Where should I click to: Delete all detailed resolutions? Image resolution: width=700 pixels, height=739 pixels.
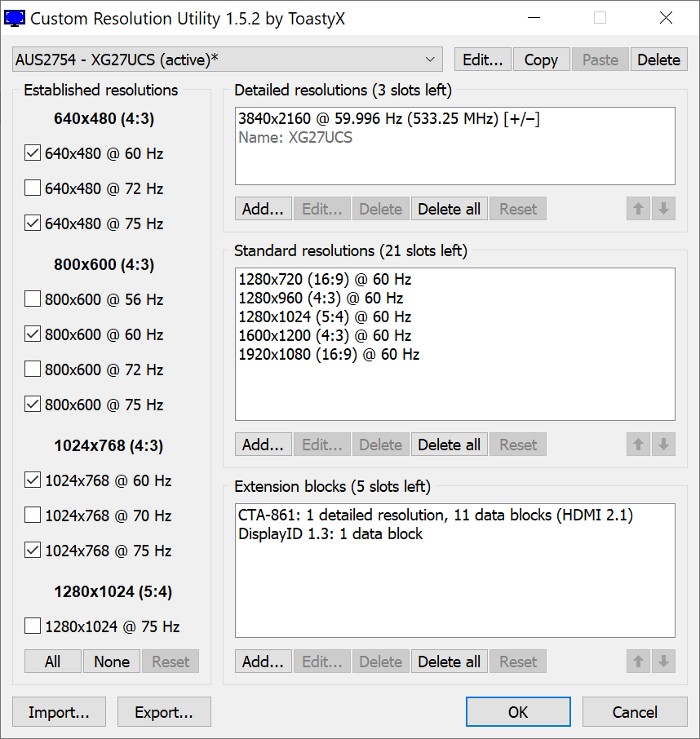click(x=449, y=209)
